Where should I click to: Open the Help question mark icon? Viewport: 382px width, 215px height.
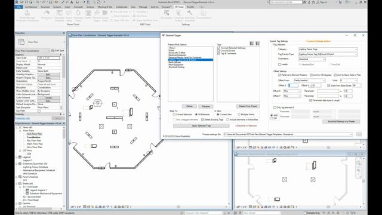[x=347, y=2]
